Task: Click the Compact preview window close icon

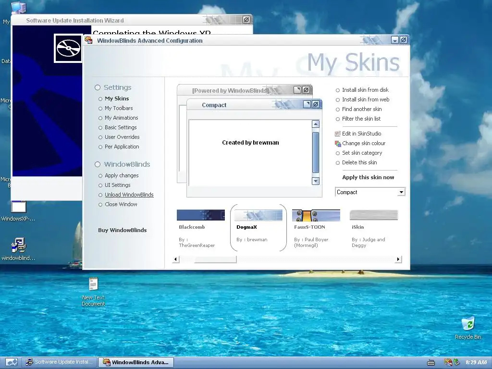Action: point(316,104)
